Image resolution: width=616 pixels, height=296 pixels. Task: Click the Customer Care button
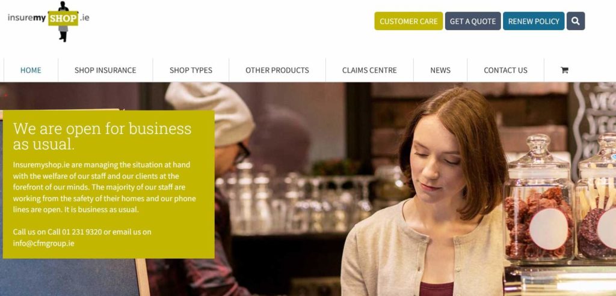coord(408,21)
